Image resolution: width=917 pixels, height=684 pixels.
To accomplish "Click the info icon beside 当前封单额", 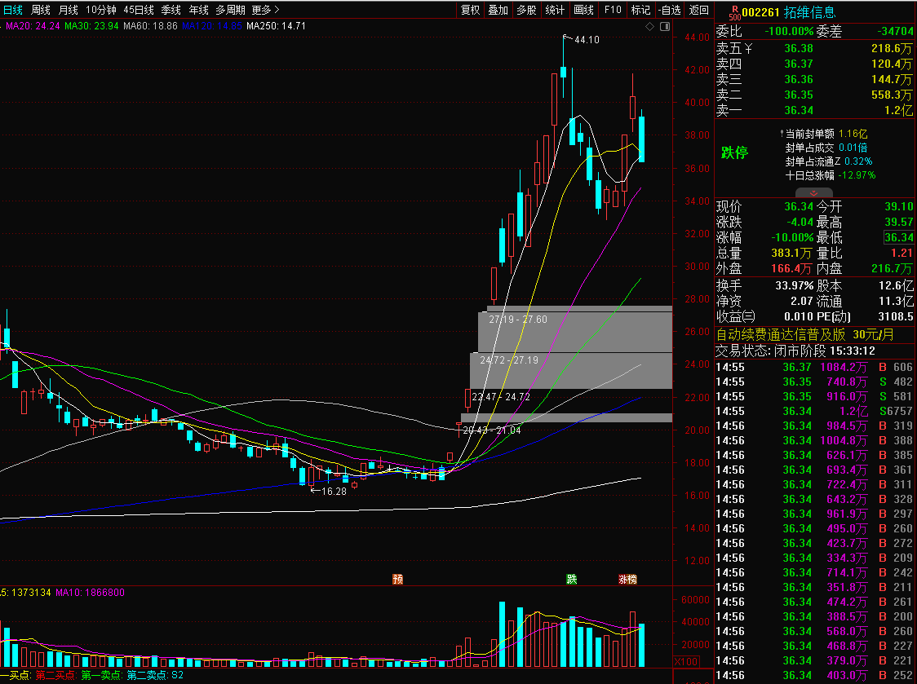I will 782,134.
